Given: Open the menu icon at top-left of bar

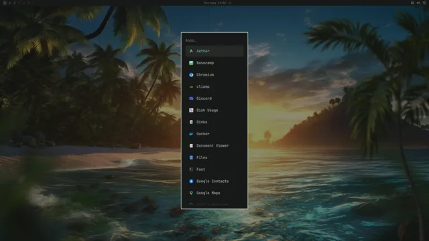Looking at the screenshot, I should pyautogui.click(x=5, y=3).
